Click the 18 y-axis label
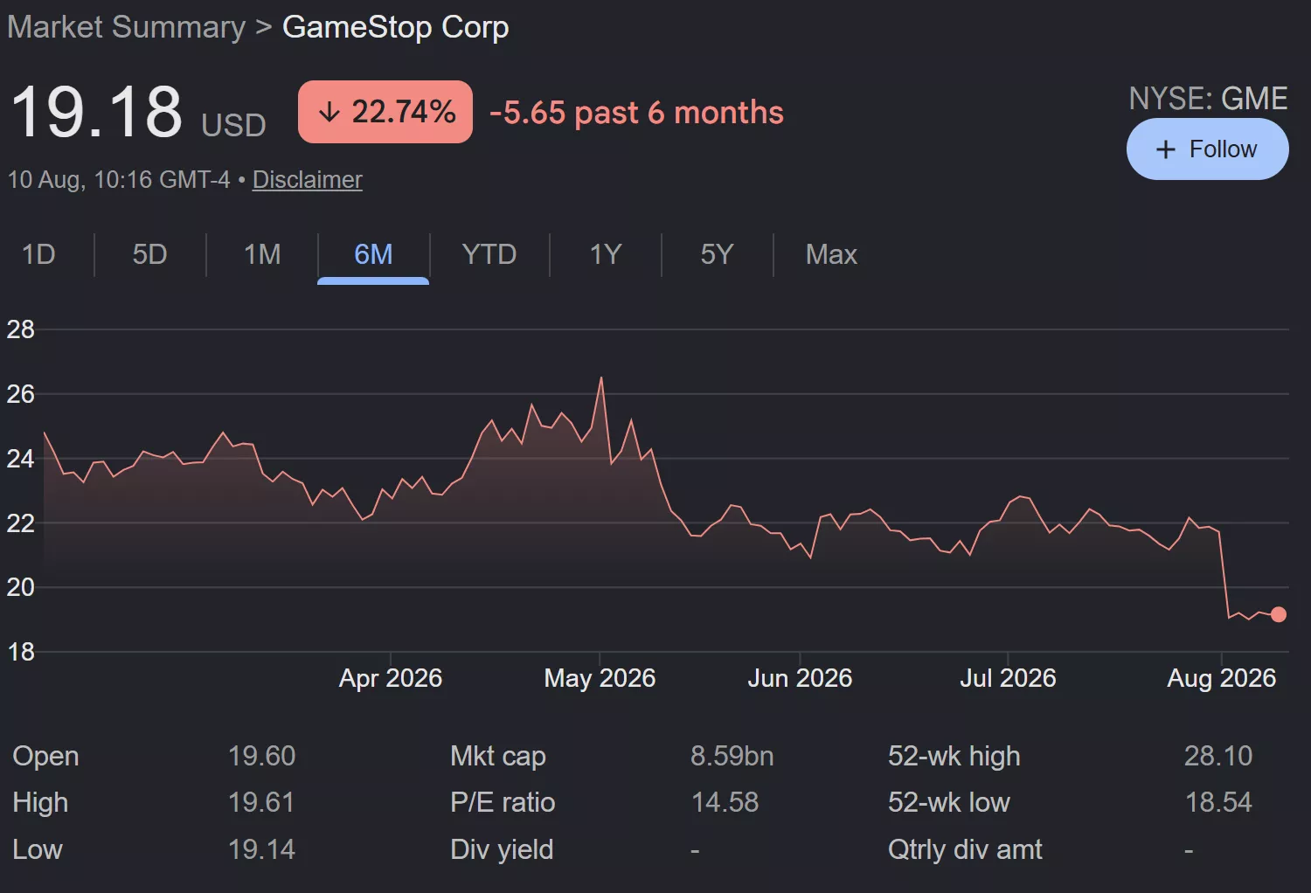Image resolution: width=1311 pixels, height=893 pixels. click(21, 652)
